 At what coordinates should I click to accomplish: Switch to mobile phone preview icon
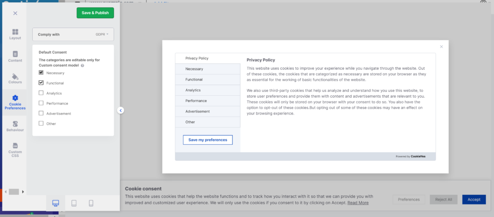coord(91,203)
